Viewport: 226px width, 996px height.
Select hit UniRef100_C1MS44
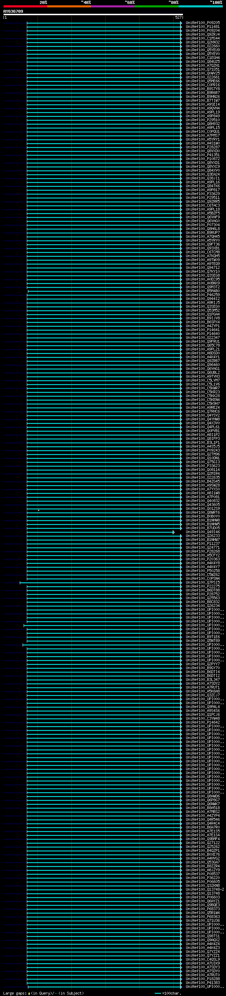[202, 38]
